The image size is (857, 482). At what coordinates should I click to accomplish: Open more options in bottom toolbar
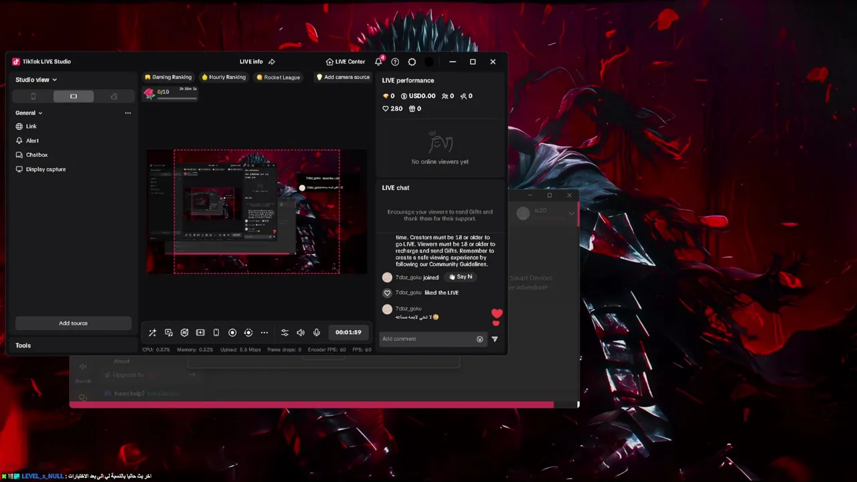point(264,333)
